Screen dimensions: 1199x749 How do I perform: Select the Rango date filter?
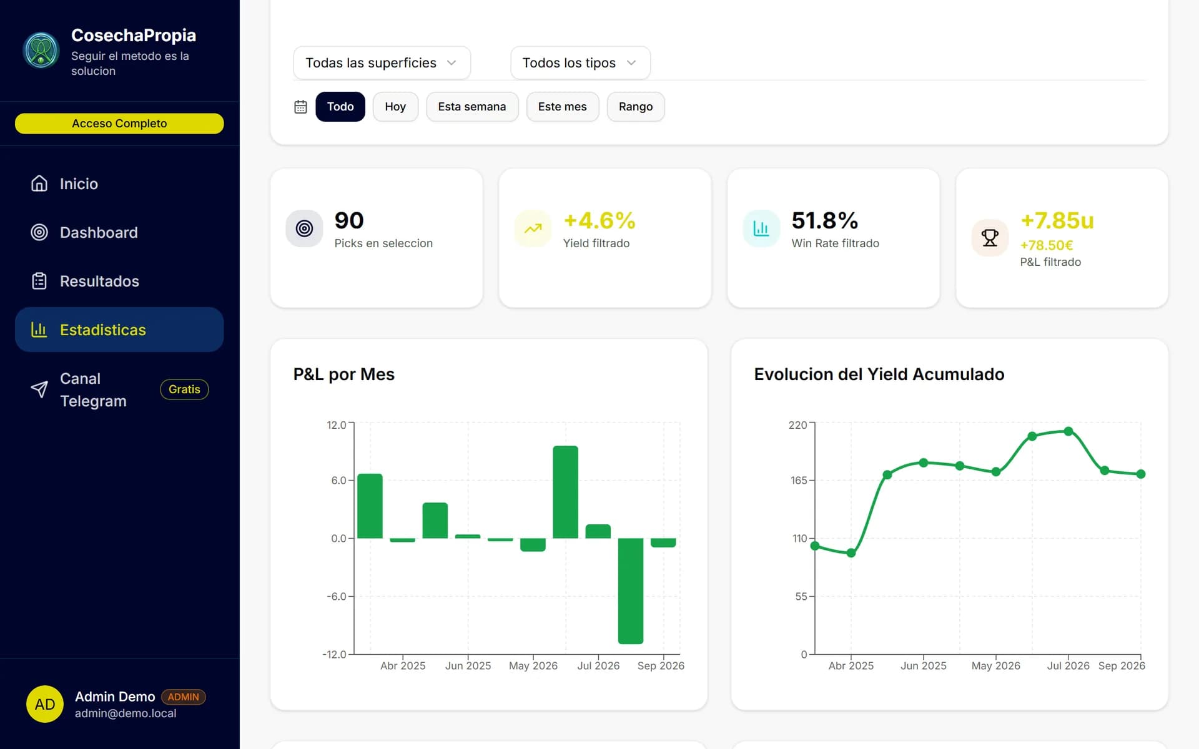click(x=636, y=107)
